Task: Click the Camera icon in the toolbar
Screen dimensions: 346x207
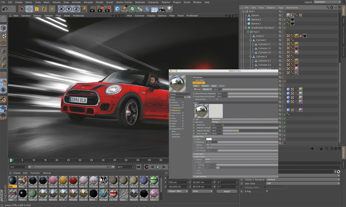Action: coord(163,9)
